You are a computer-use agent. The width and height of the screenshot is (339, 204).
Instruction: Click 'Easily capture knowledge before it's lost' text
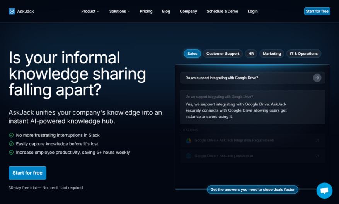57,144
